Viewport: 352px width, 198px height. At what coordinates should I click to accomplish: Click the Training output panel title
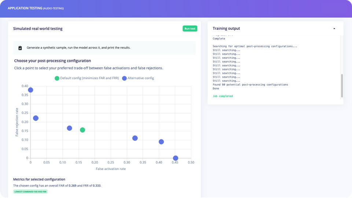pos(226,29)
